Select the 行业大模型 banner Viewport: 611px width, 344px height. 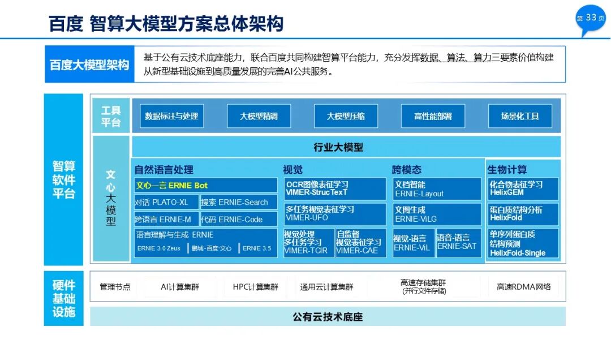[346, 147]
